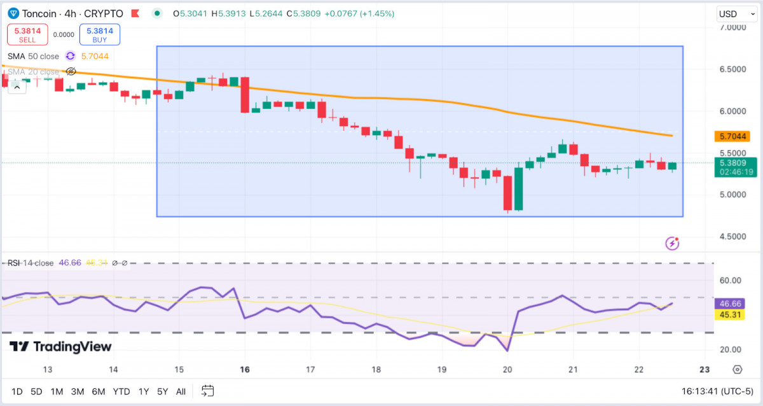This screenshot has height=406, width=763.
Task: Click the 4.5000 price axis label
Action: (732, 237)
